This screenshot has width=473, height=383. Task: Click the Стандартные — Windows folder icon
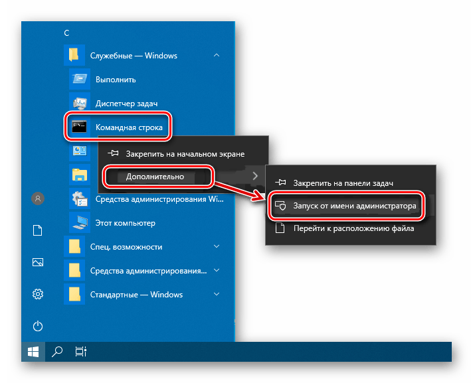74,295
